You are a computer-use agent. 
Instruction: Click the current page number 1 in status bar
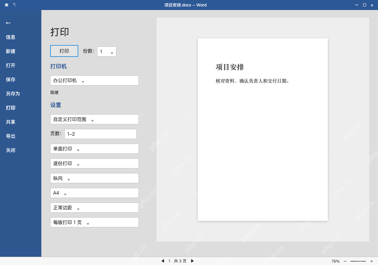(x=170, y=261)
